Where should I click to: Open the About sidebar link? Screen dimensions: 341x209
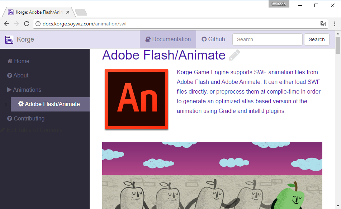click(x=18, y=76)
